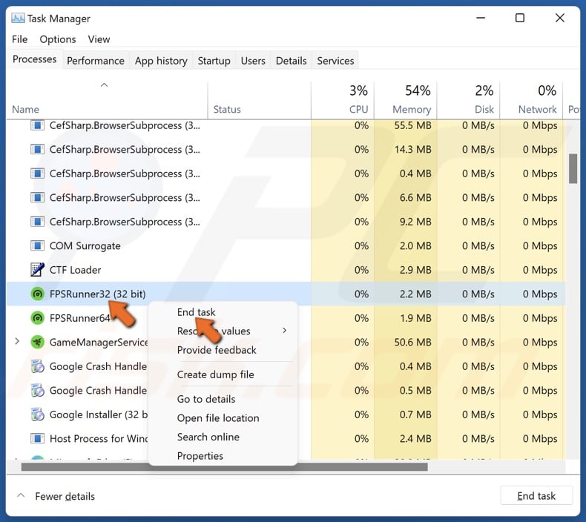Click the 14.3 MB memory value

pos(412,150)
